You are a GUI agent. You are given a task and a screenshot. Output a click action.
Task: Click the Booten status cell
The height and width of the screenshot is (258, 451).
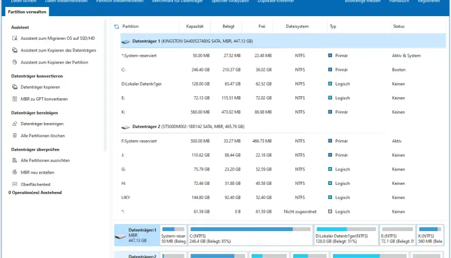pos(398,70)
